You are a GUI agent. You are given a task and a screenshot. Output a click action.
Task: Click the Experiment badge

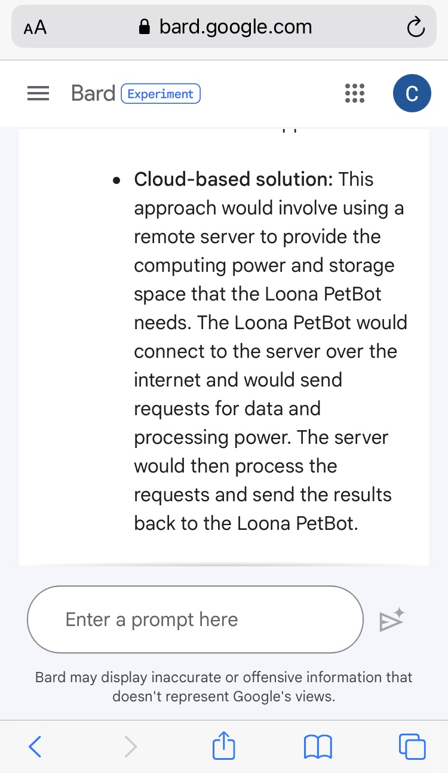click(x=161, y=94)
